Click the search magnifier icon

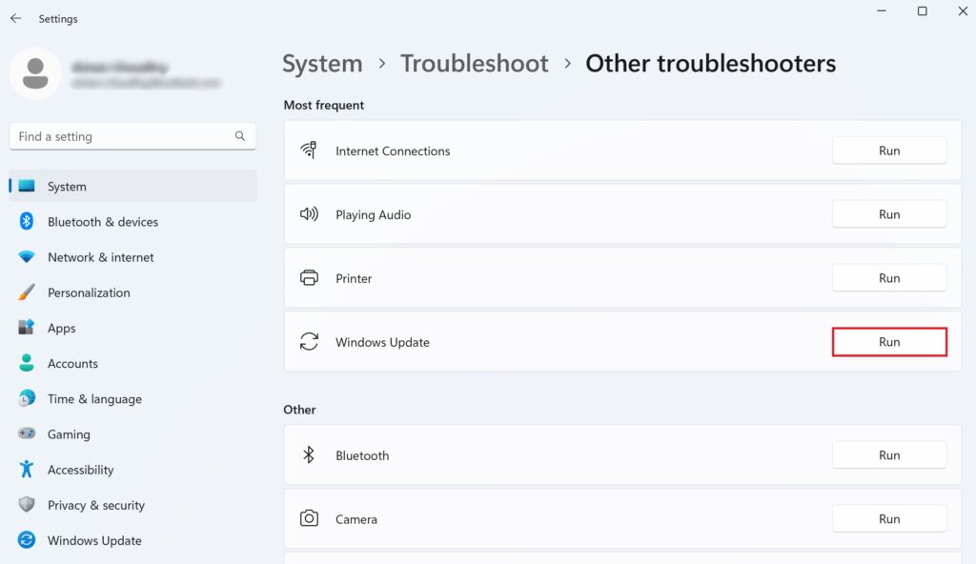[x=240, y=136]
